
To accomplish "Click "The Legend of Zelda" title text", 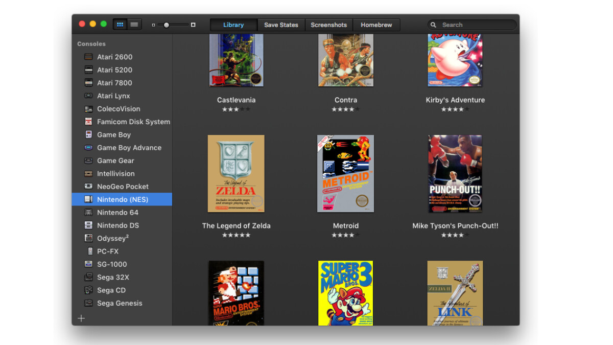I will (236, 226).
